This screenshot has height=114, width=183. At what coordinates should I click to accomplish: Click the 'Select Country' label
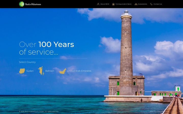(x=27, y=62)
